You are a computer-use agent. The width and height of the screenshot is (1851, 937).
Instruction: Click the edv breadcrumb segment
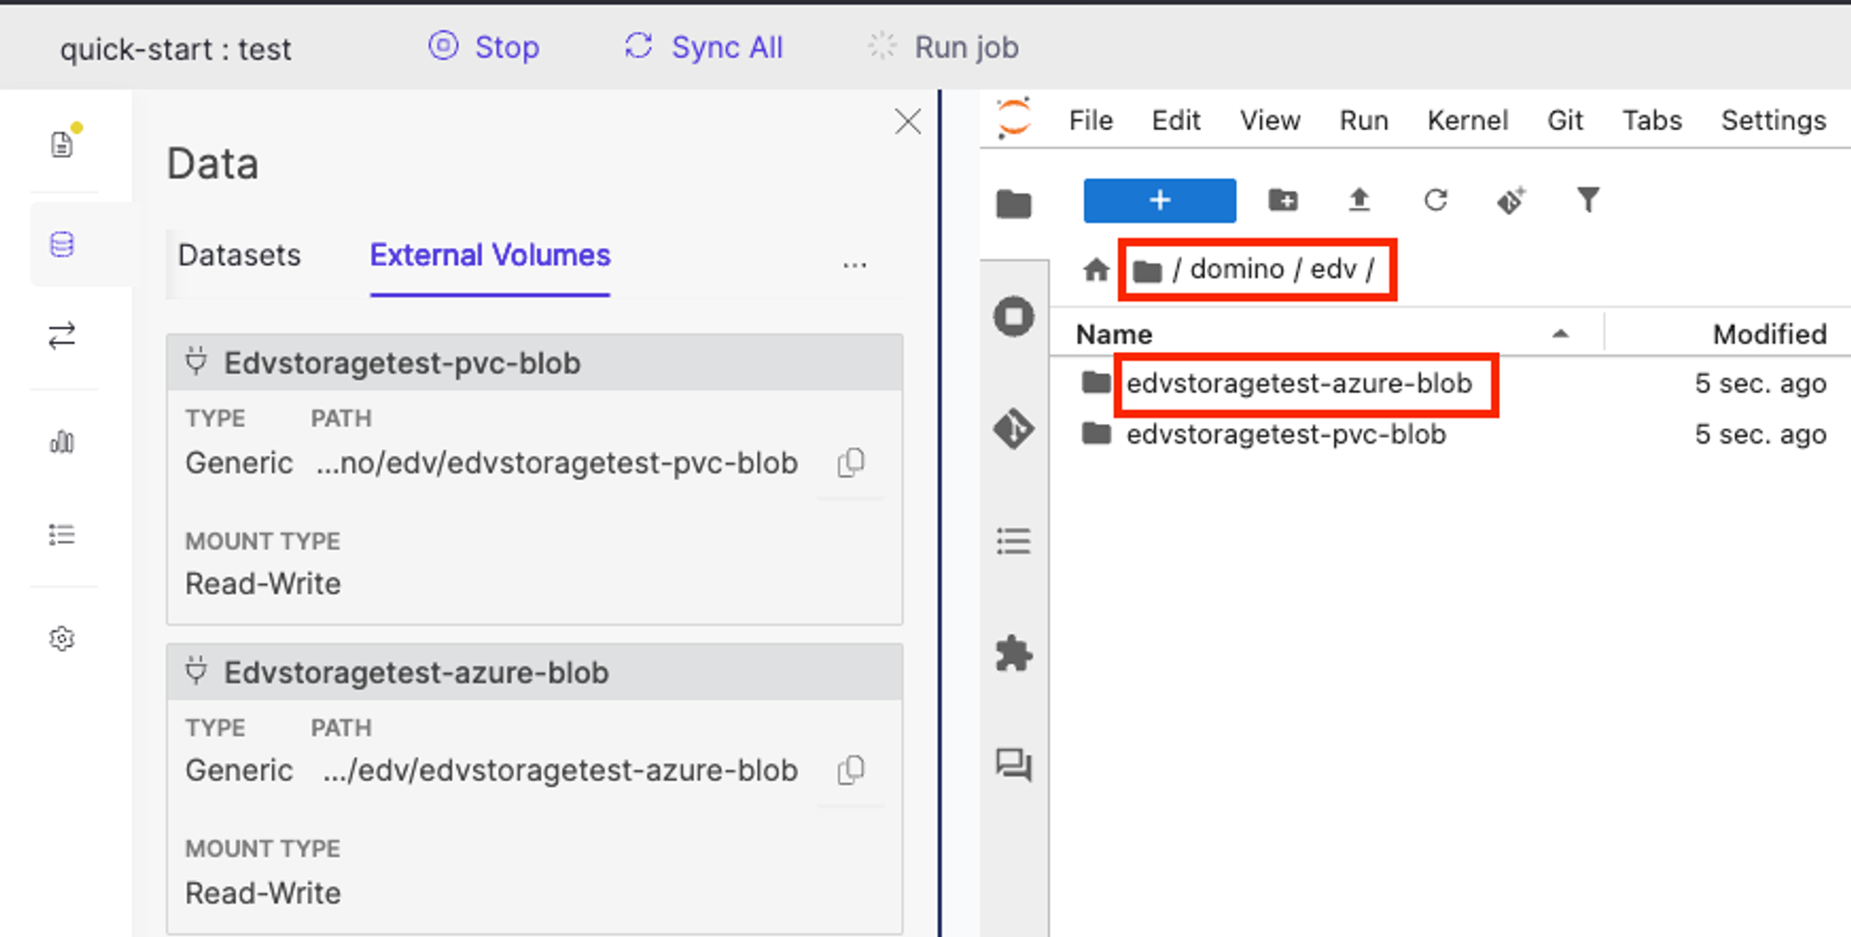(x=1333, y=269)
